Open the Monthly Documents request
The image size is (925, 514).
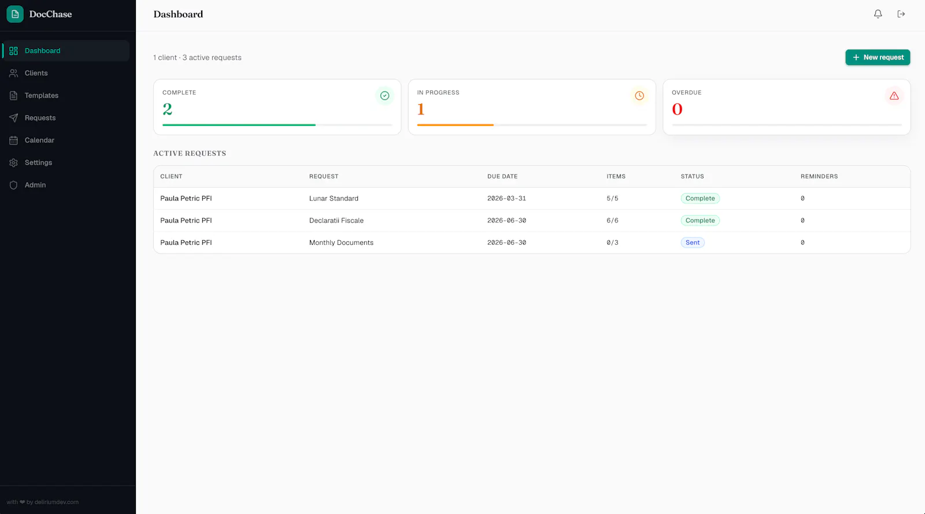pyautogui.click(x=341, y=243)
